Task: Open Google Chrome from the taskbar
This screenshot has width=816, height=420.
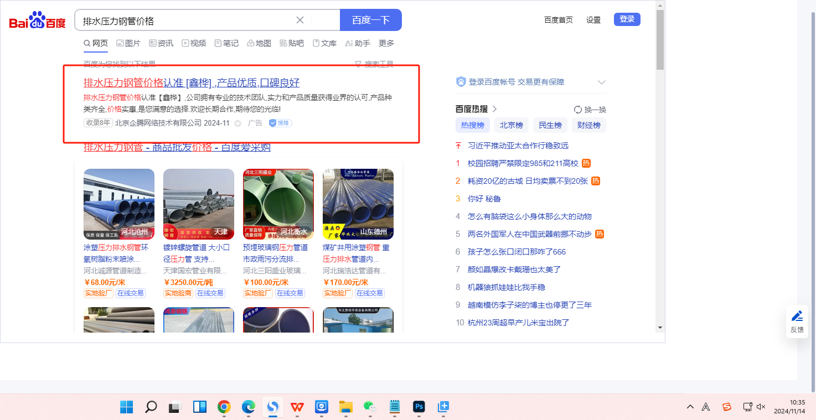Action: (224, 407)
